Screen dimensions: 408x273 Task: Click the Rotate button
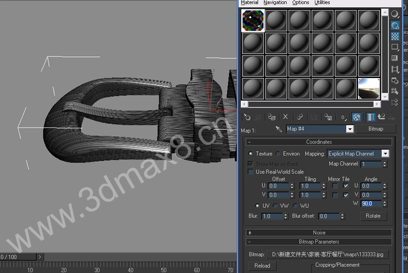pos(373,216)
